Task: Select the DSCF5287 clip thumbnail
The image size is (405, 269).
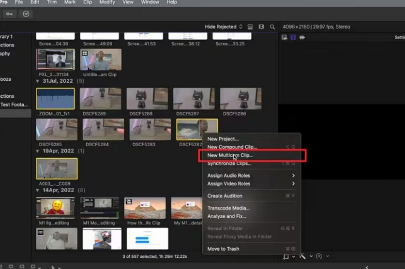Action: [x=194, y=99]
